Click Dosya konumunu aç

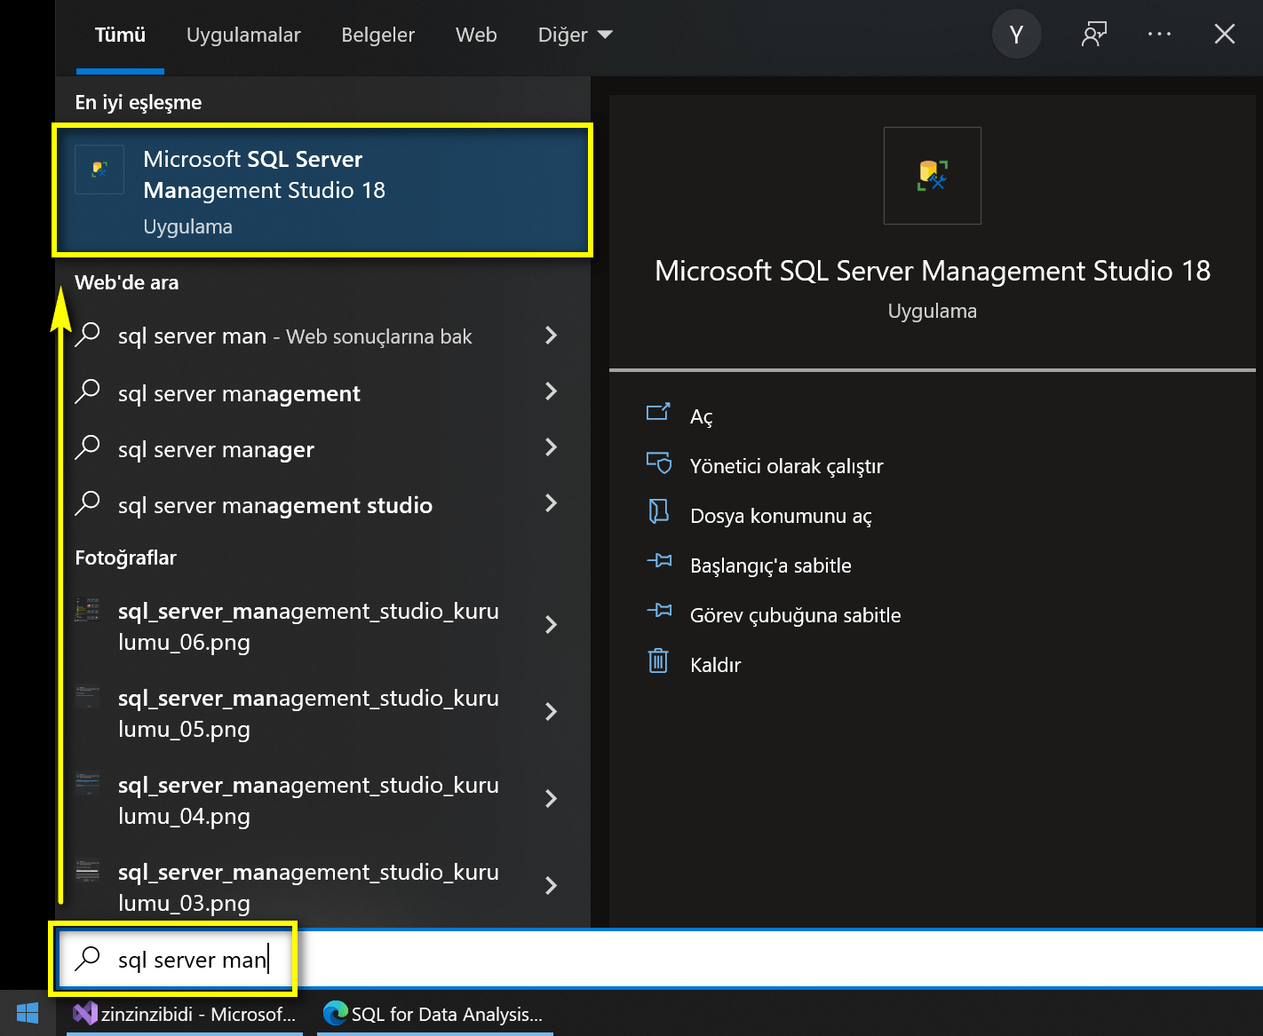click(781, 516)
